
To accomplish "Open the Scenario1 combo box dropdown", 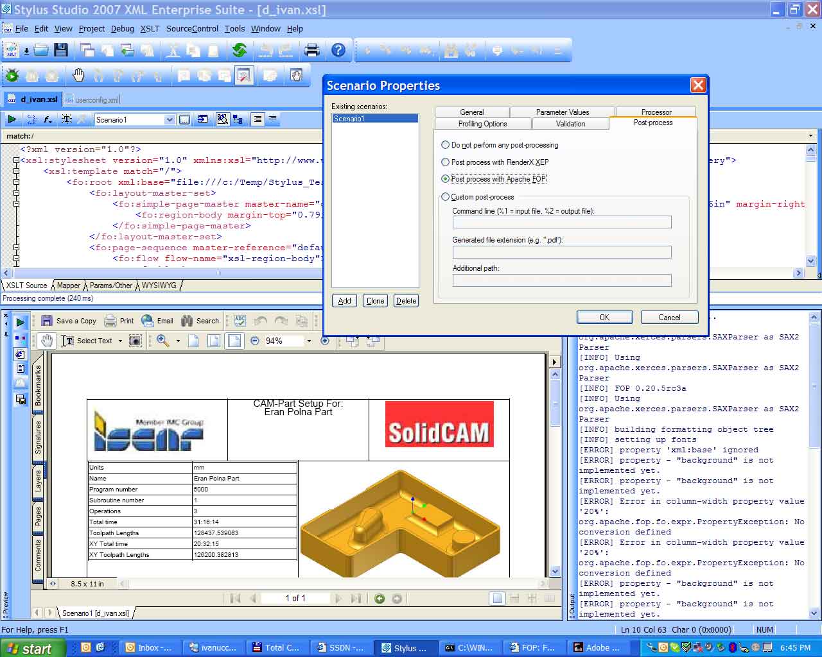I will click(170, 119).
